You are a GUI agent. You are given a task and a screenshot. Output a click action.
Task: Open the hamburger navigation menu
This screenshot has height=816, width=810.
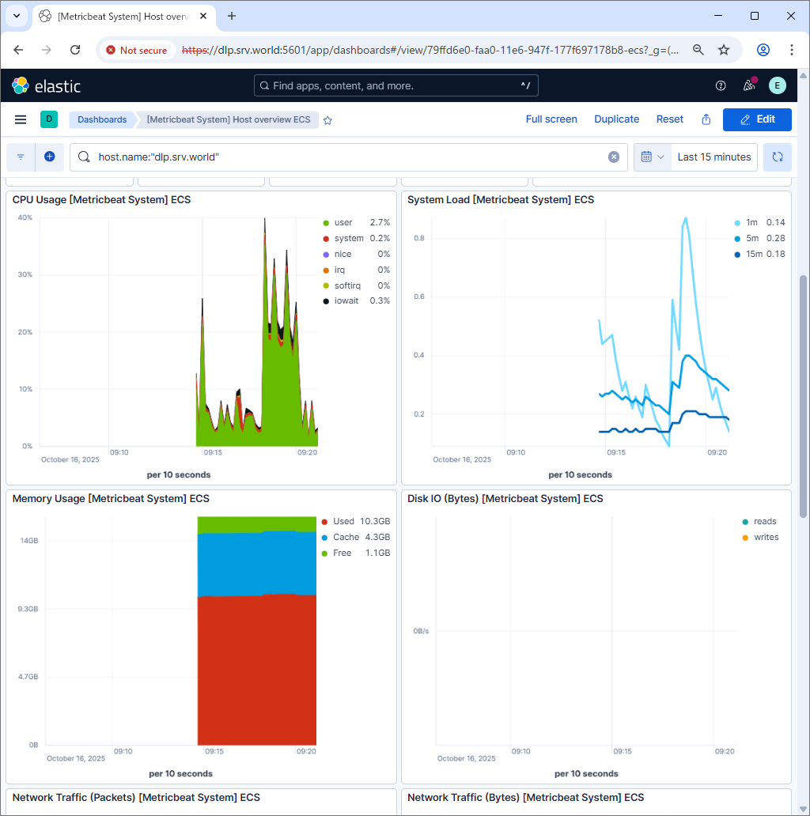click(21, 119)
